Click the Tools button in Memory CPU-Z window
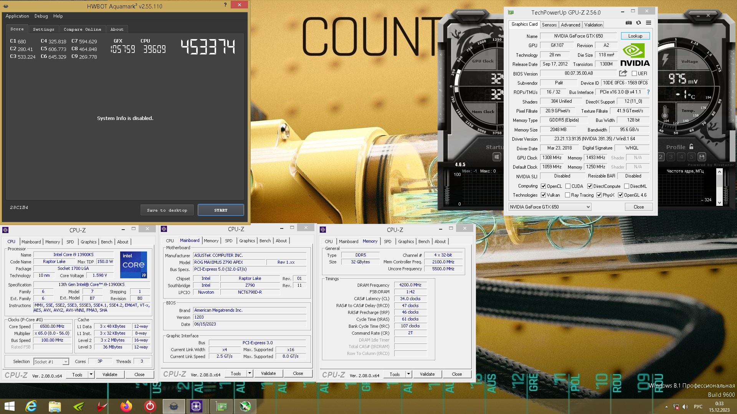This screenshot has width=737, height=414. (395, 374)
